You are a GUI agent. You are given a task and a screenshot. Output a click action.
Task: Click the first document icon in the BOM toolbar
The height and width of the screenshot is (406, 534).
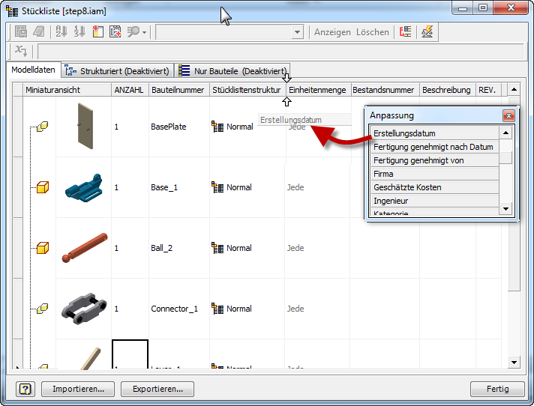tap(21, 32)
